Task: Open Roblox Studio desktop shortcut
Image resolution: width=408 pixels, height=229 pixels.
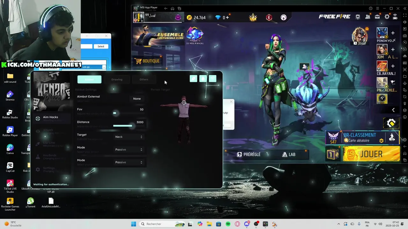Action: [10, 114]
